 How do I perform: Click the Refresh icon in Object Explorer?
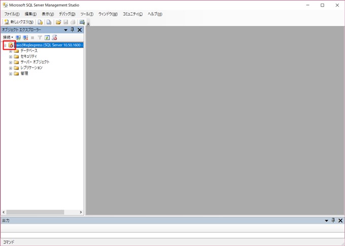click(x=47, y=38)
